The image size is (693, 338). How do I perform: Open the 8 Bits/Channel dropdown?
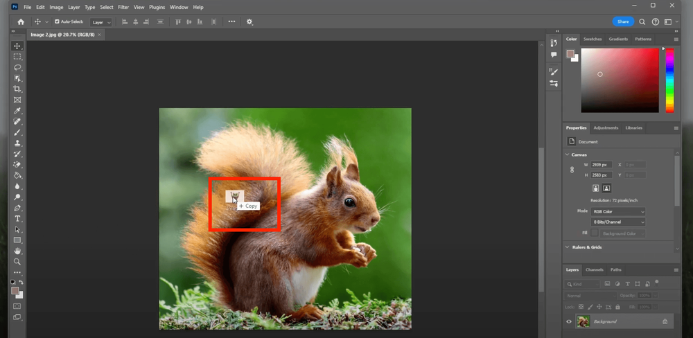click(x=617, y=222)
